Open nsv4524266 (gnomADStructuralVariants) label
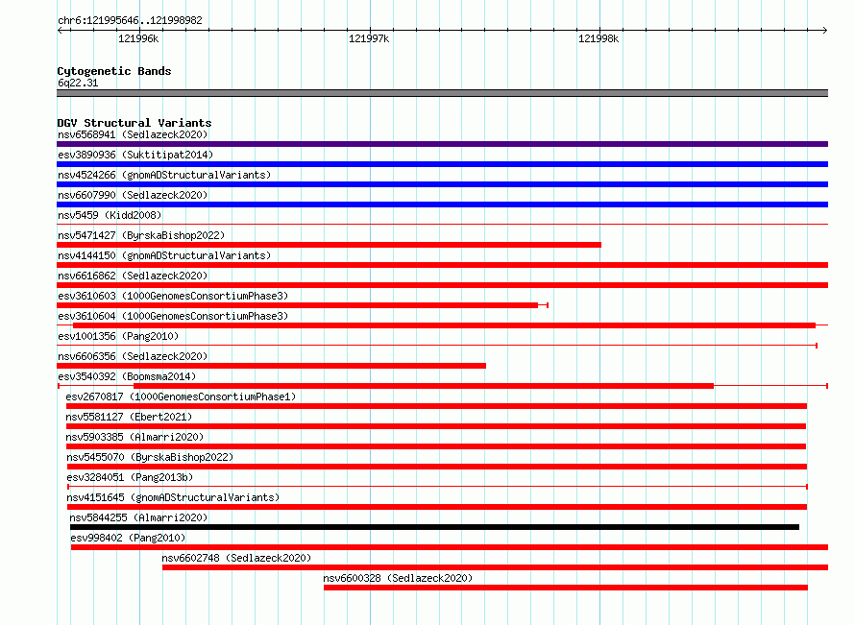The height and width of the screenshot is (625, 855). [164, 175]
